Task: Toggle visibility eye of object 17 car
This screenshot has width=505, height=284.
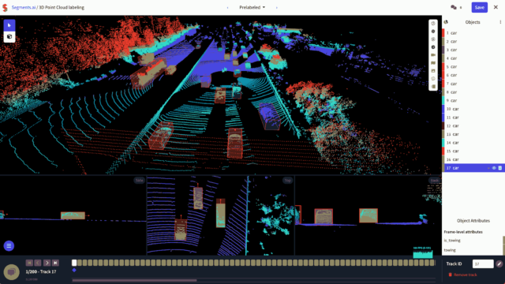Action: click(494, 168)
